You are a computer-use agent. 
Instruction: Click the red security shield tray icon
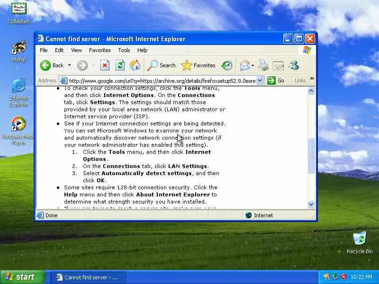[x=343, y=277]
